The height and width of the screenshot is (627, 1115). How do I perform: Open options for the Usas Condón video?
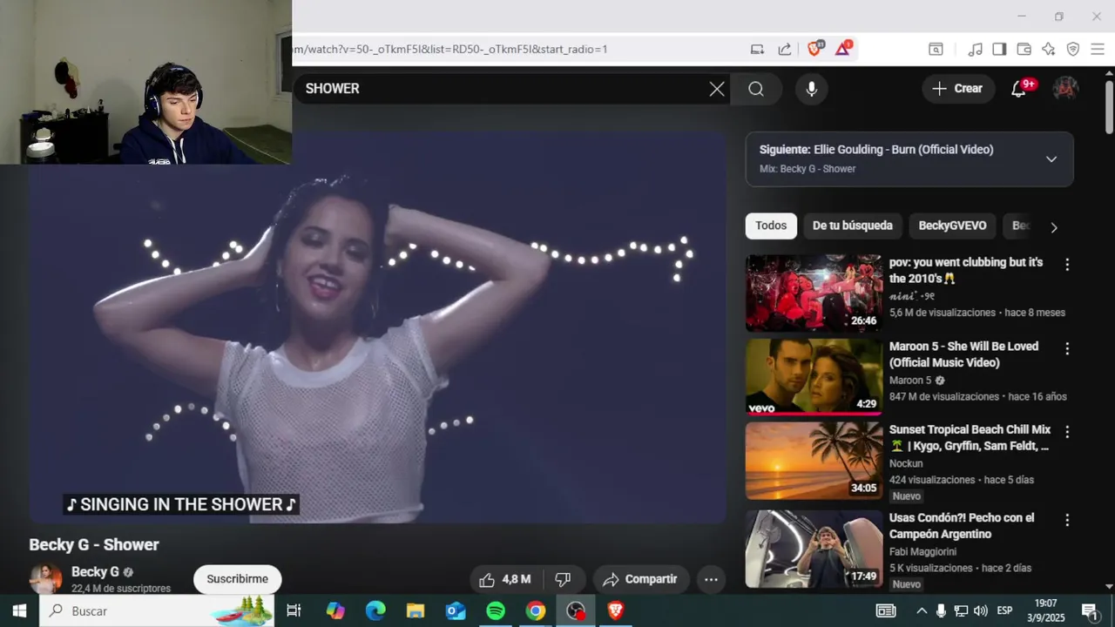[1067, 520]
